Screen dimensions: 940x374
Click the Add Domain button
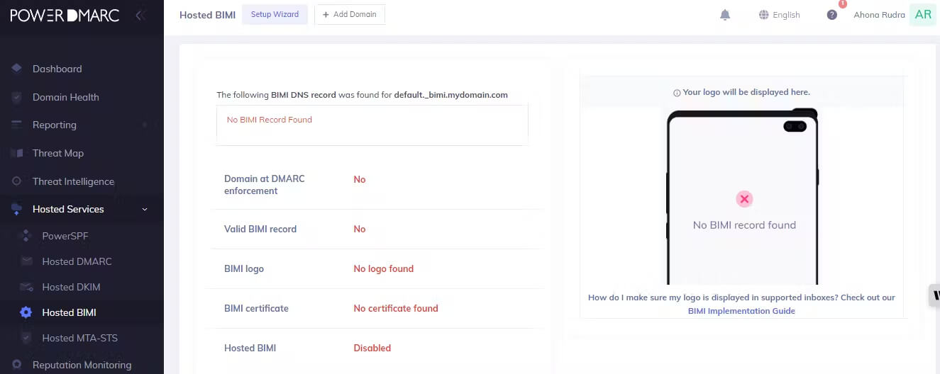[350, 14]
